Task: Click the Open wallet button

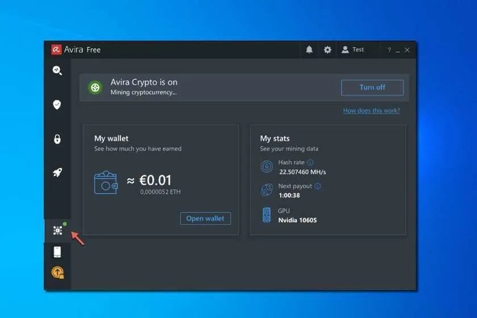Action: pos(206,219)
